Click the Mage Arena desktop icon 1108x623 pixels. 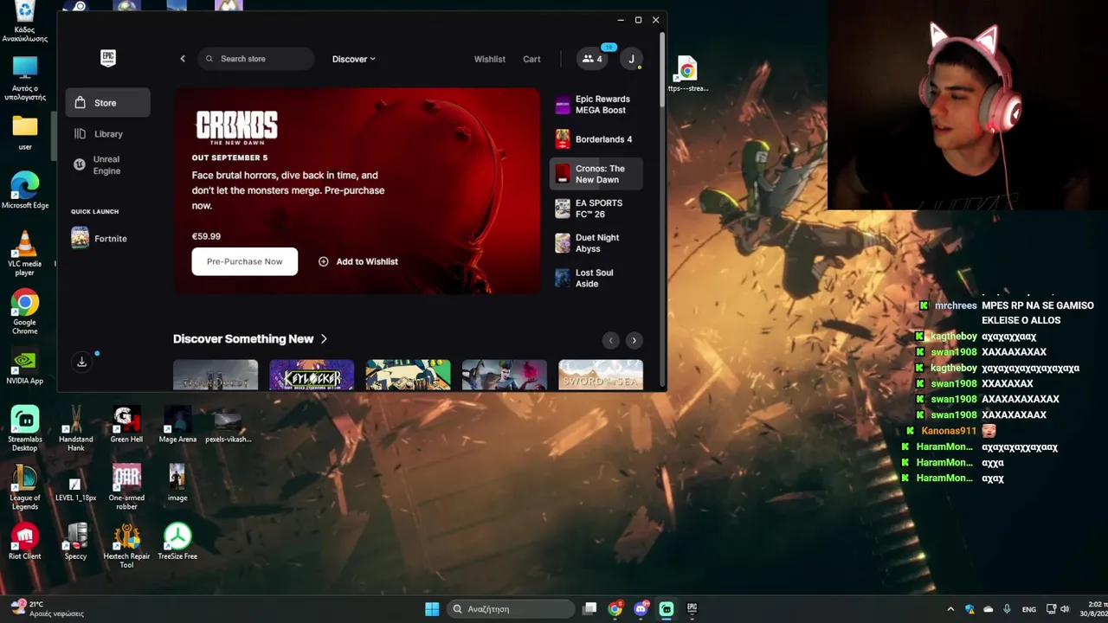click(177, 424)
